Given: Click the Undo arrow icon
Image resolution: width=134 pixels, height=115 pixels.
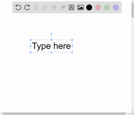Looking at the screenshot, I should 18,7.
